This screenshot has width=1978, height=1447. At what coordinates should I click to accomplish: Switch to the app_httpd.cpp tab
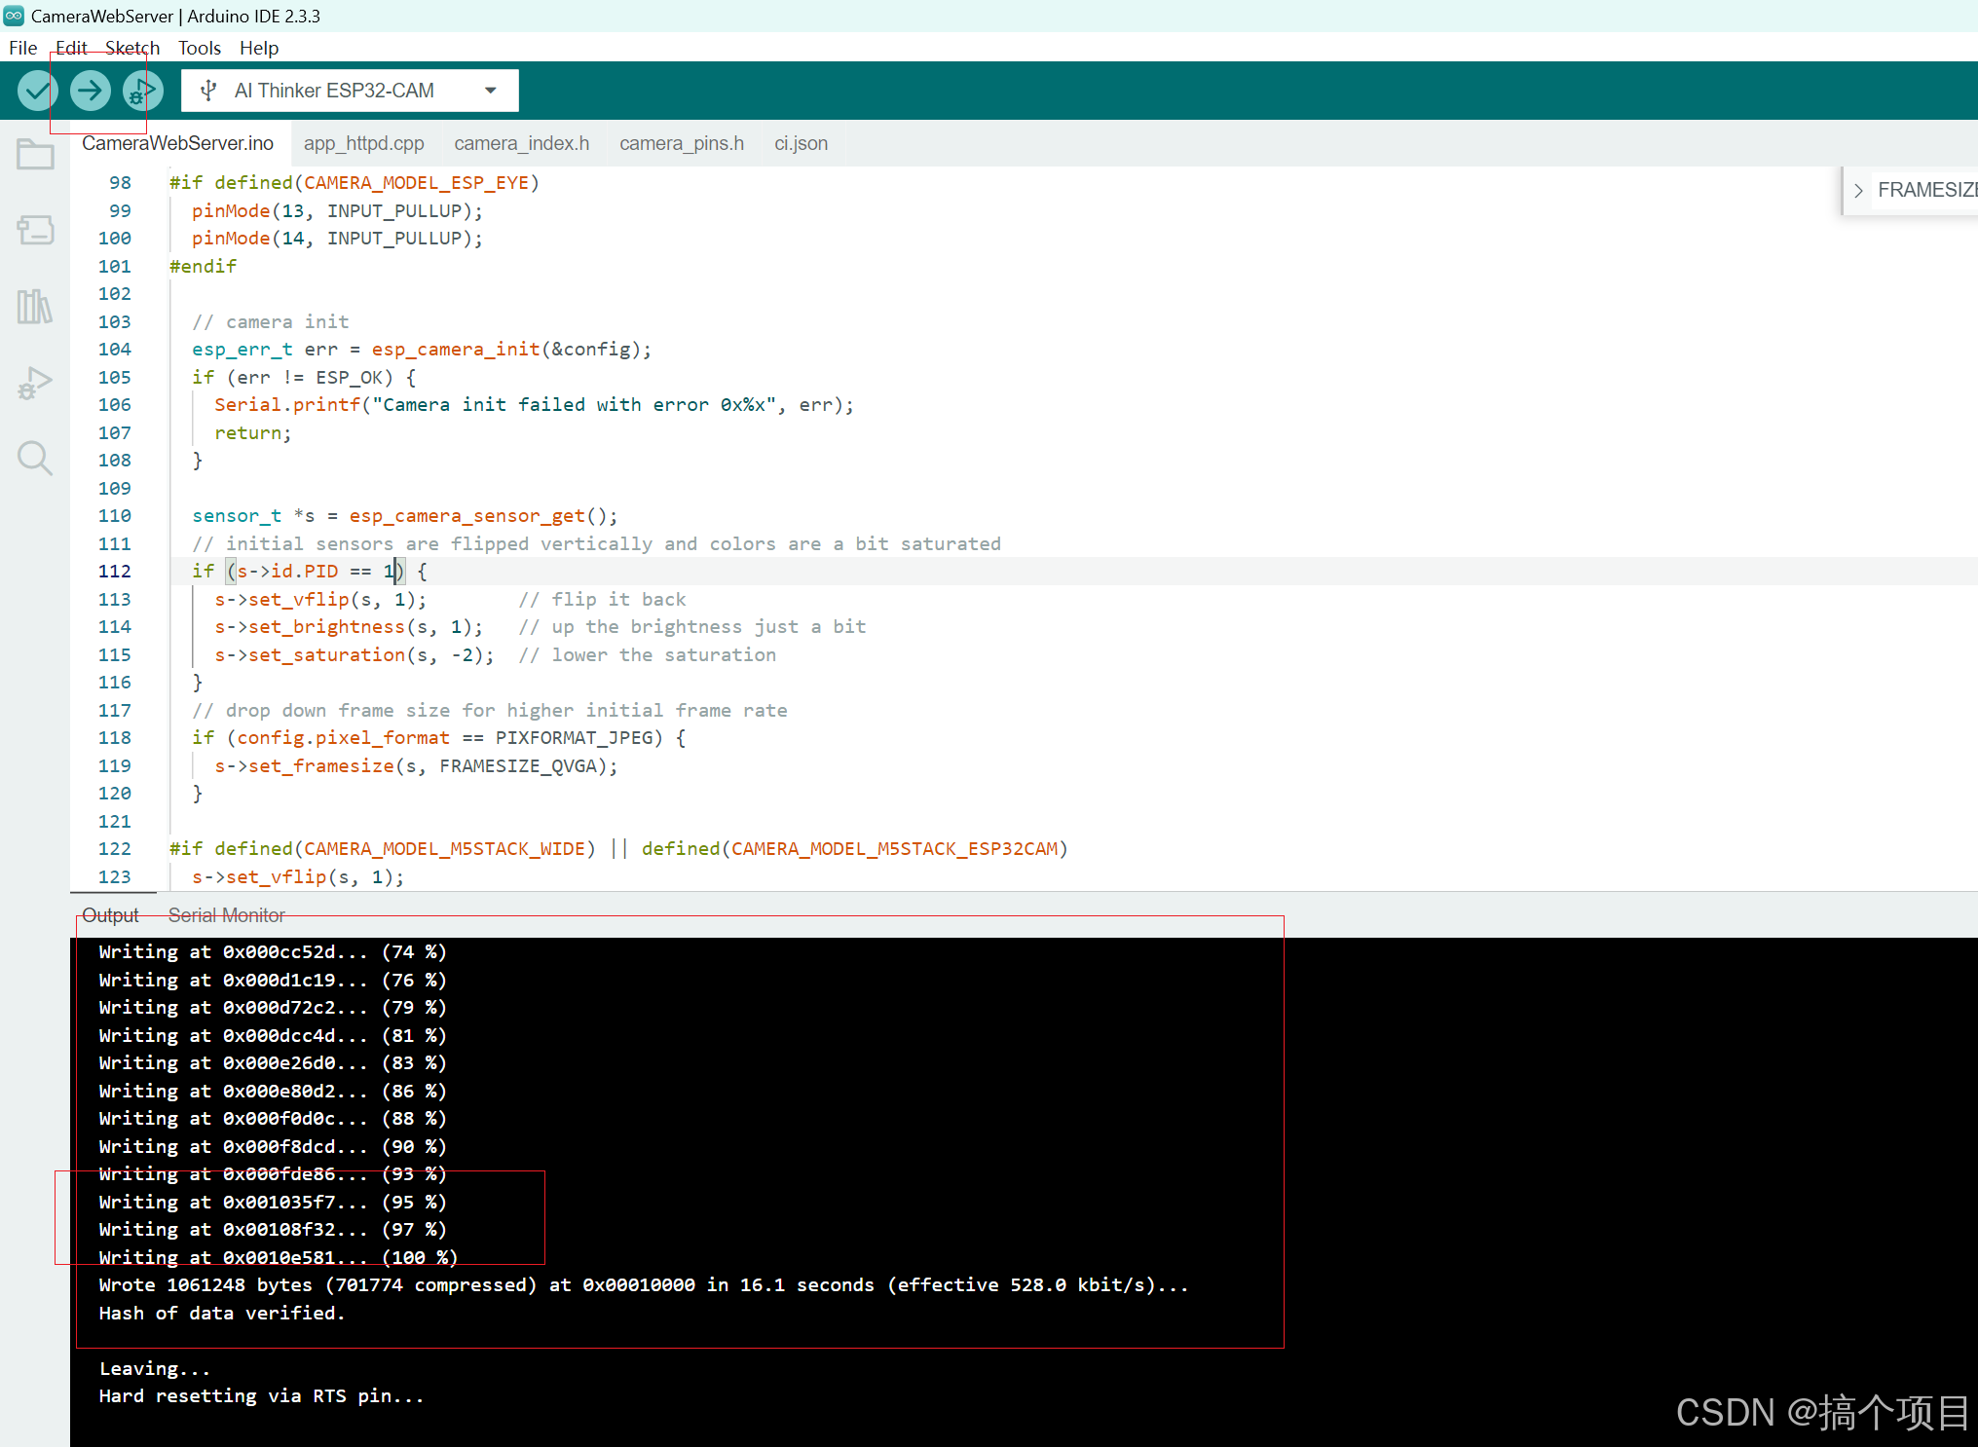(x=363, y=143)
